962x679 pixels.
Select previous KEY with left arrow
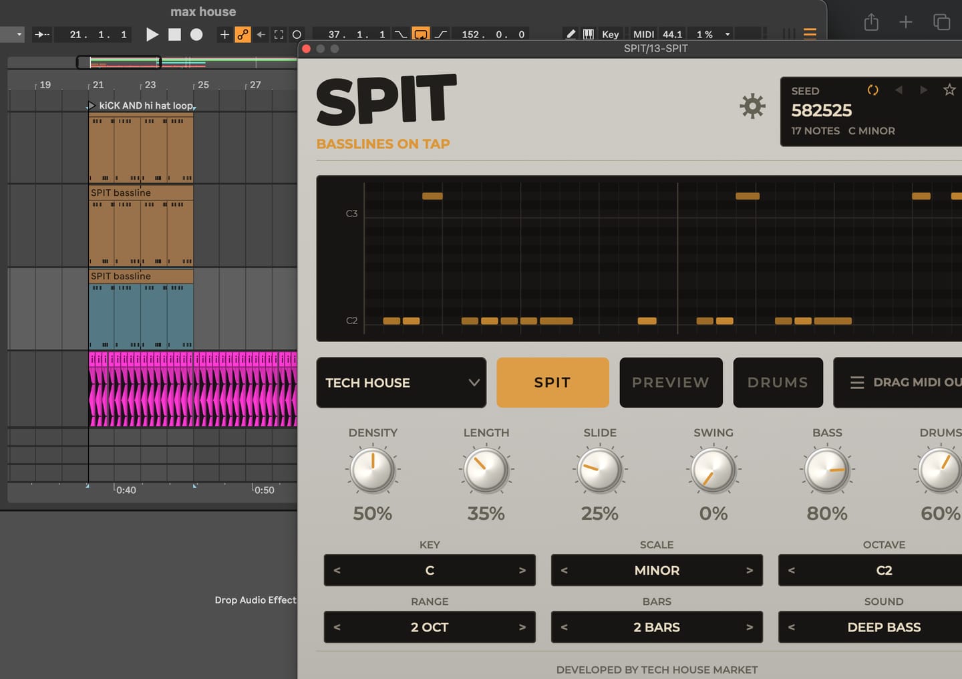337,570
